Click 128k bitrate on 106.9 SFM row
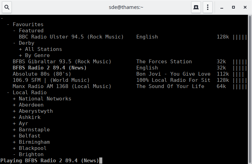 tap(223, 80)
